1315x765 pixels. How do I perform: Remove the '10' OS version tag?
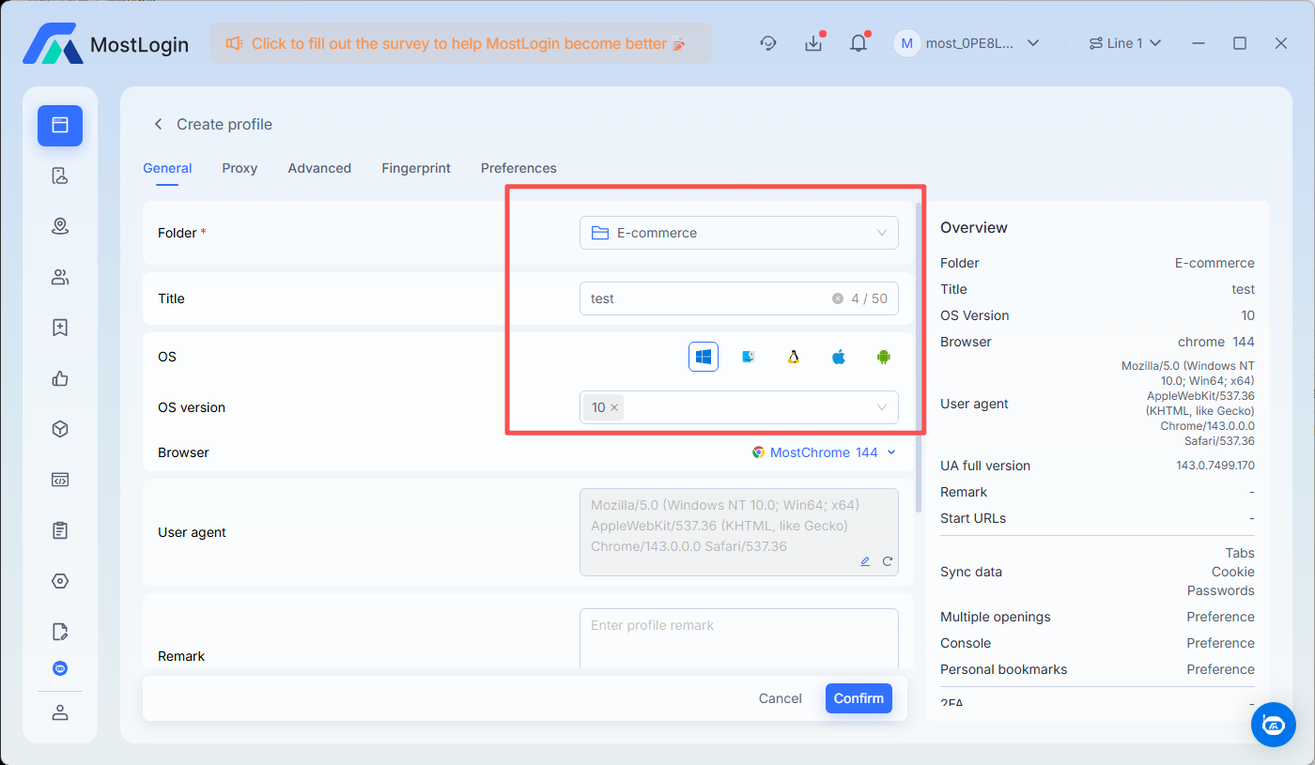point(614,407)
